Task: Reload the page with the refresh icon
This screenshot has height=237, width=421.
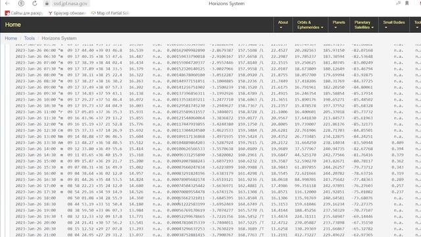Action: pyautogui.click(x=35, y=3)
